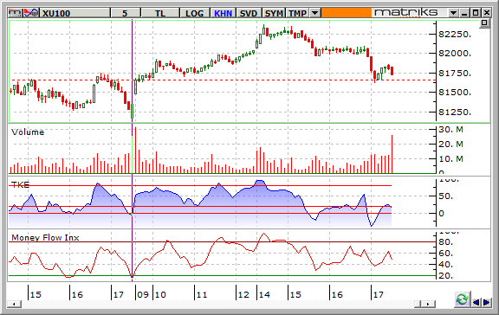The width and height of the screenshot is (499, 315).
Task: Click the blue left arrow to move back
Action: point(476,302)
